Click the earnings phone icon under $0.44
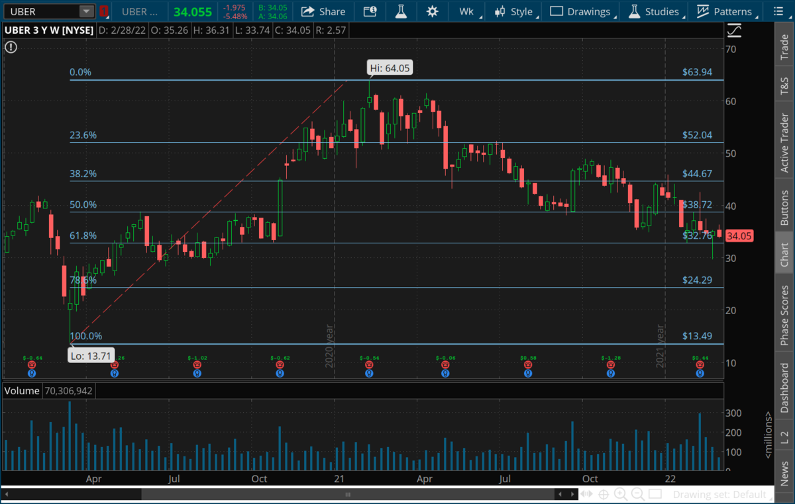The image size is (795, 504). coord(700,364)
